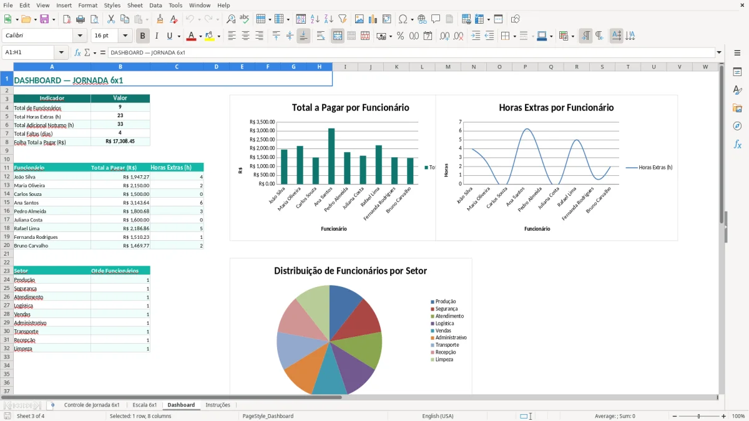Switch to the Escala 6x1 sheet tab
The width and height of the screenshot is (749, 421).
(145, 405)
